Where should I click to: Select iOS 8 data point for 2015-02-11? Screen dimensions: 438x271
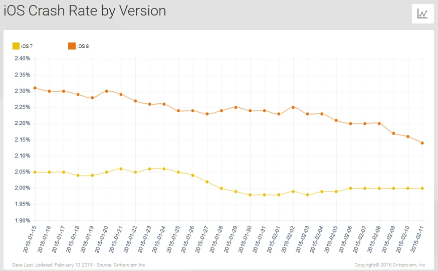422,143
